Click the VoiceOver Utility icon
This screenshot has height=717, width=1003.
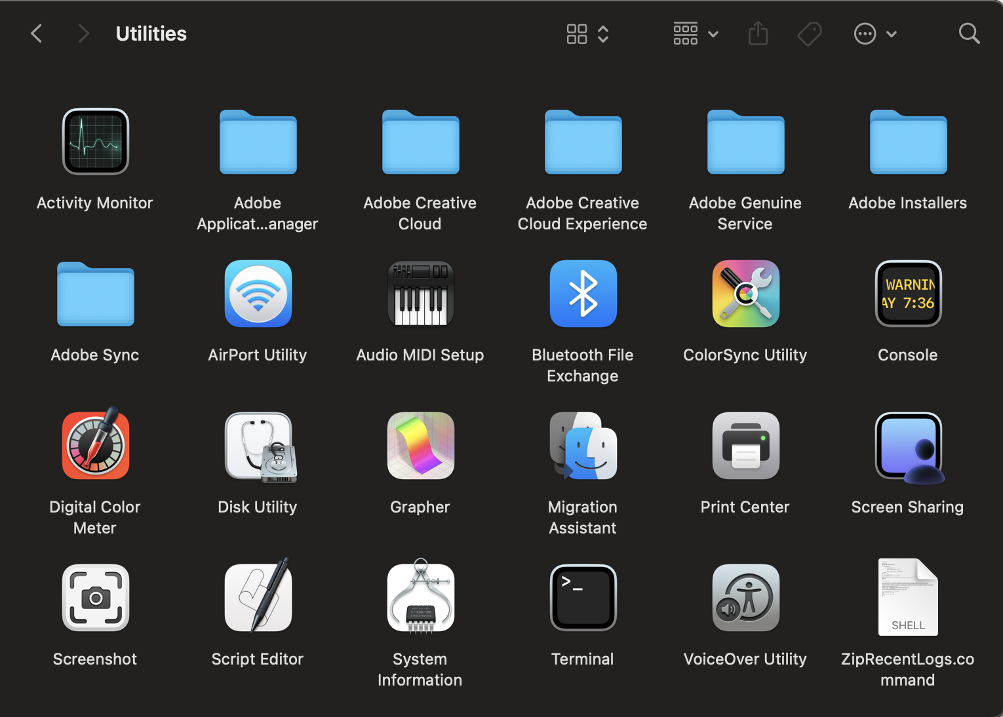click(x=745, y=598)
